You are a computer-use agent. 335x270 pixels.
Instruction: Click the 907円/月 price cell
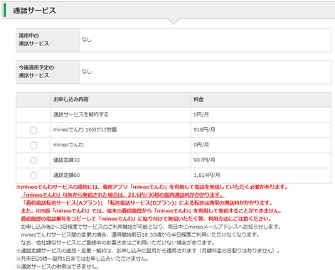click(x=261, y=160)
